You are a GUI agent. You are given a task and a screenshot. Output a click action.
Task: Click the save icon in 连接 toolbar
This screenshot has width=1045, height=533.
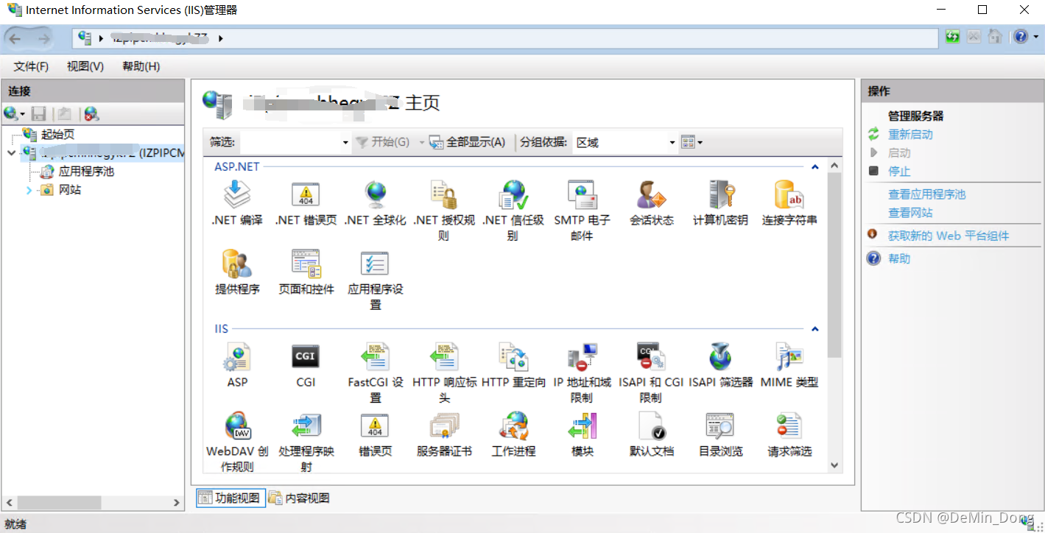click(x=39, y=113)
